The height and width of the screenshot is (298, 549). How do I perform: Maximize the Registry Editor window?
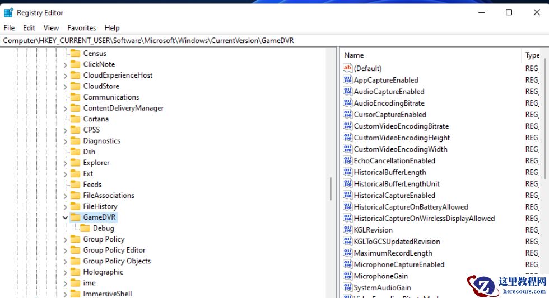pyautogui.click(x=509, y=12)
